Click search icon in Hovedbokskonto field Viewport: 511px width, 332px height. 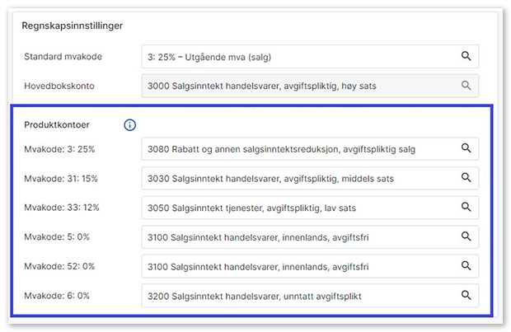pyautogui.click(x=466, y=85)
